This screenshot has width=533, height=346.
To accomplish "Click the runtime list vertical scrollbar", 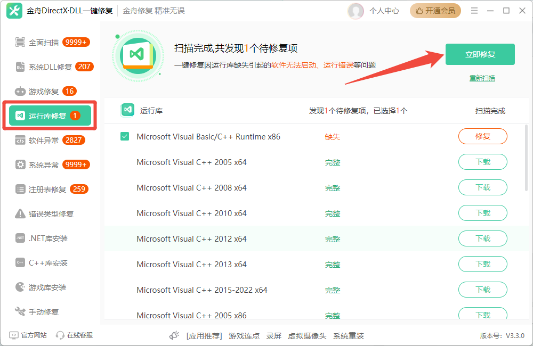I will (526, 158).
